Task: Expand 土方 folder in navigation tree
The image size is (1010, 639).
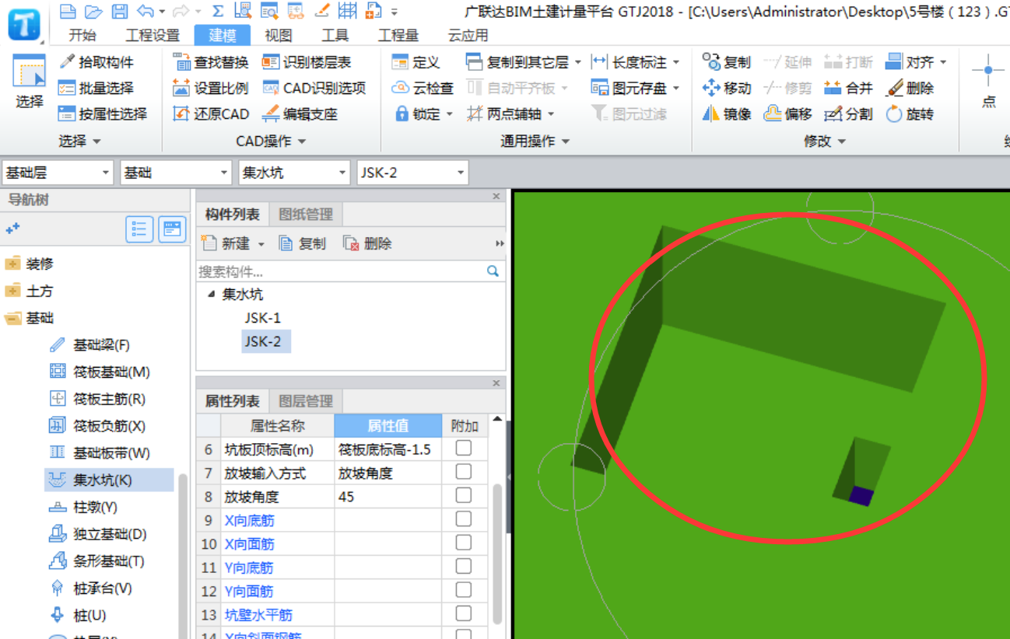Action: click(12, 291)
